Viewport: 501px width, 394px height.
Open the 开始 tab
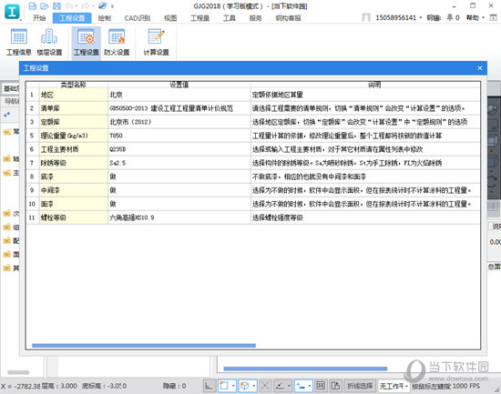pyautogui.click(x=39, y=18)
